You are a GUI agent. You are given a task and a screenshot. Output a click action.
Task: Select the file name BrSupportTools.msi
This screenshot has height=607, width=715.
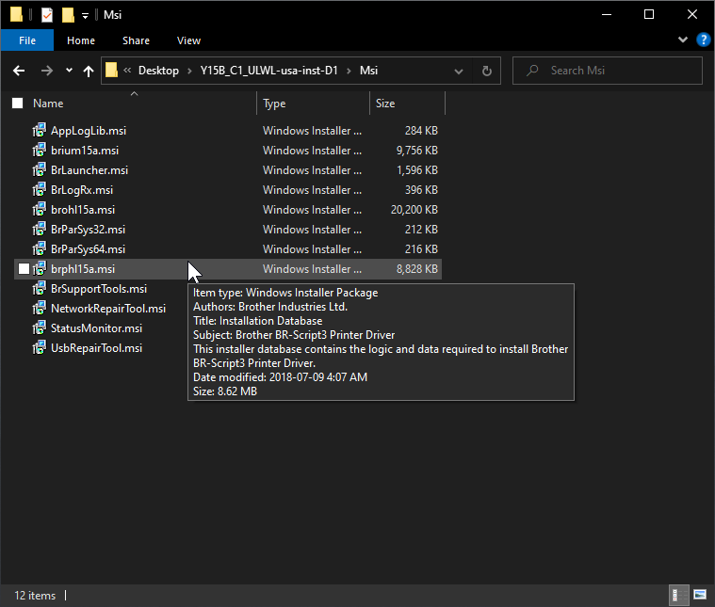tap(99, 289)
